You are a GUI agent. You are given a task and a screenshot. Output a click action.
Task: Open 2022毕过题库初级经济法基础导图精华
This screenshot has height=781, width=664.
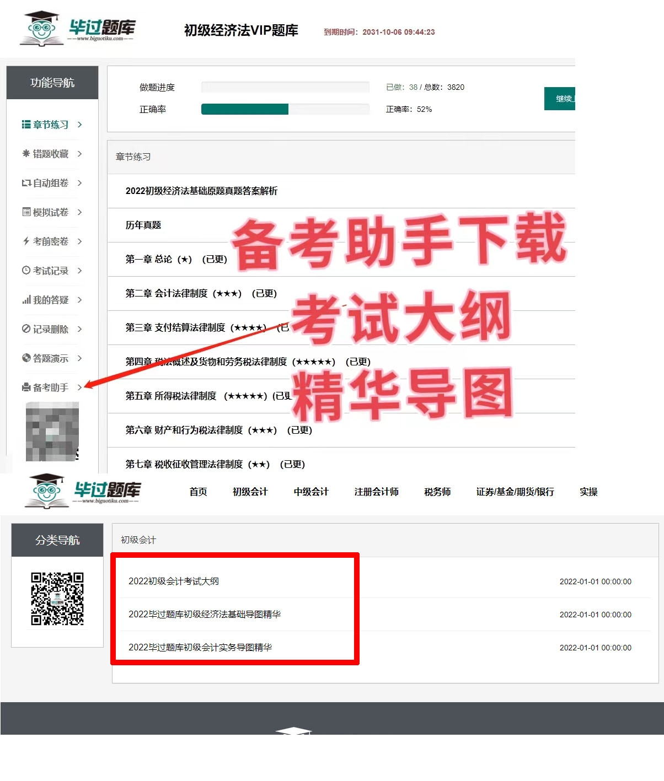pyautogui.click(x=205, y=614)
